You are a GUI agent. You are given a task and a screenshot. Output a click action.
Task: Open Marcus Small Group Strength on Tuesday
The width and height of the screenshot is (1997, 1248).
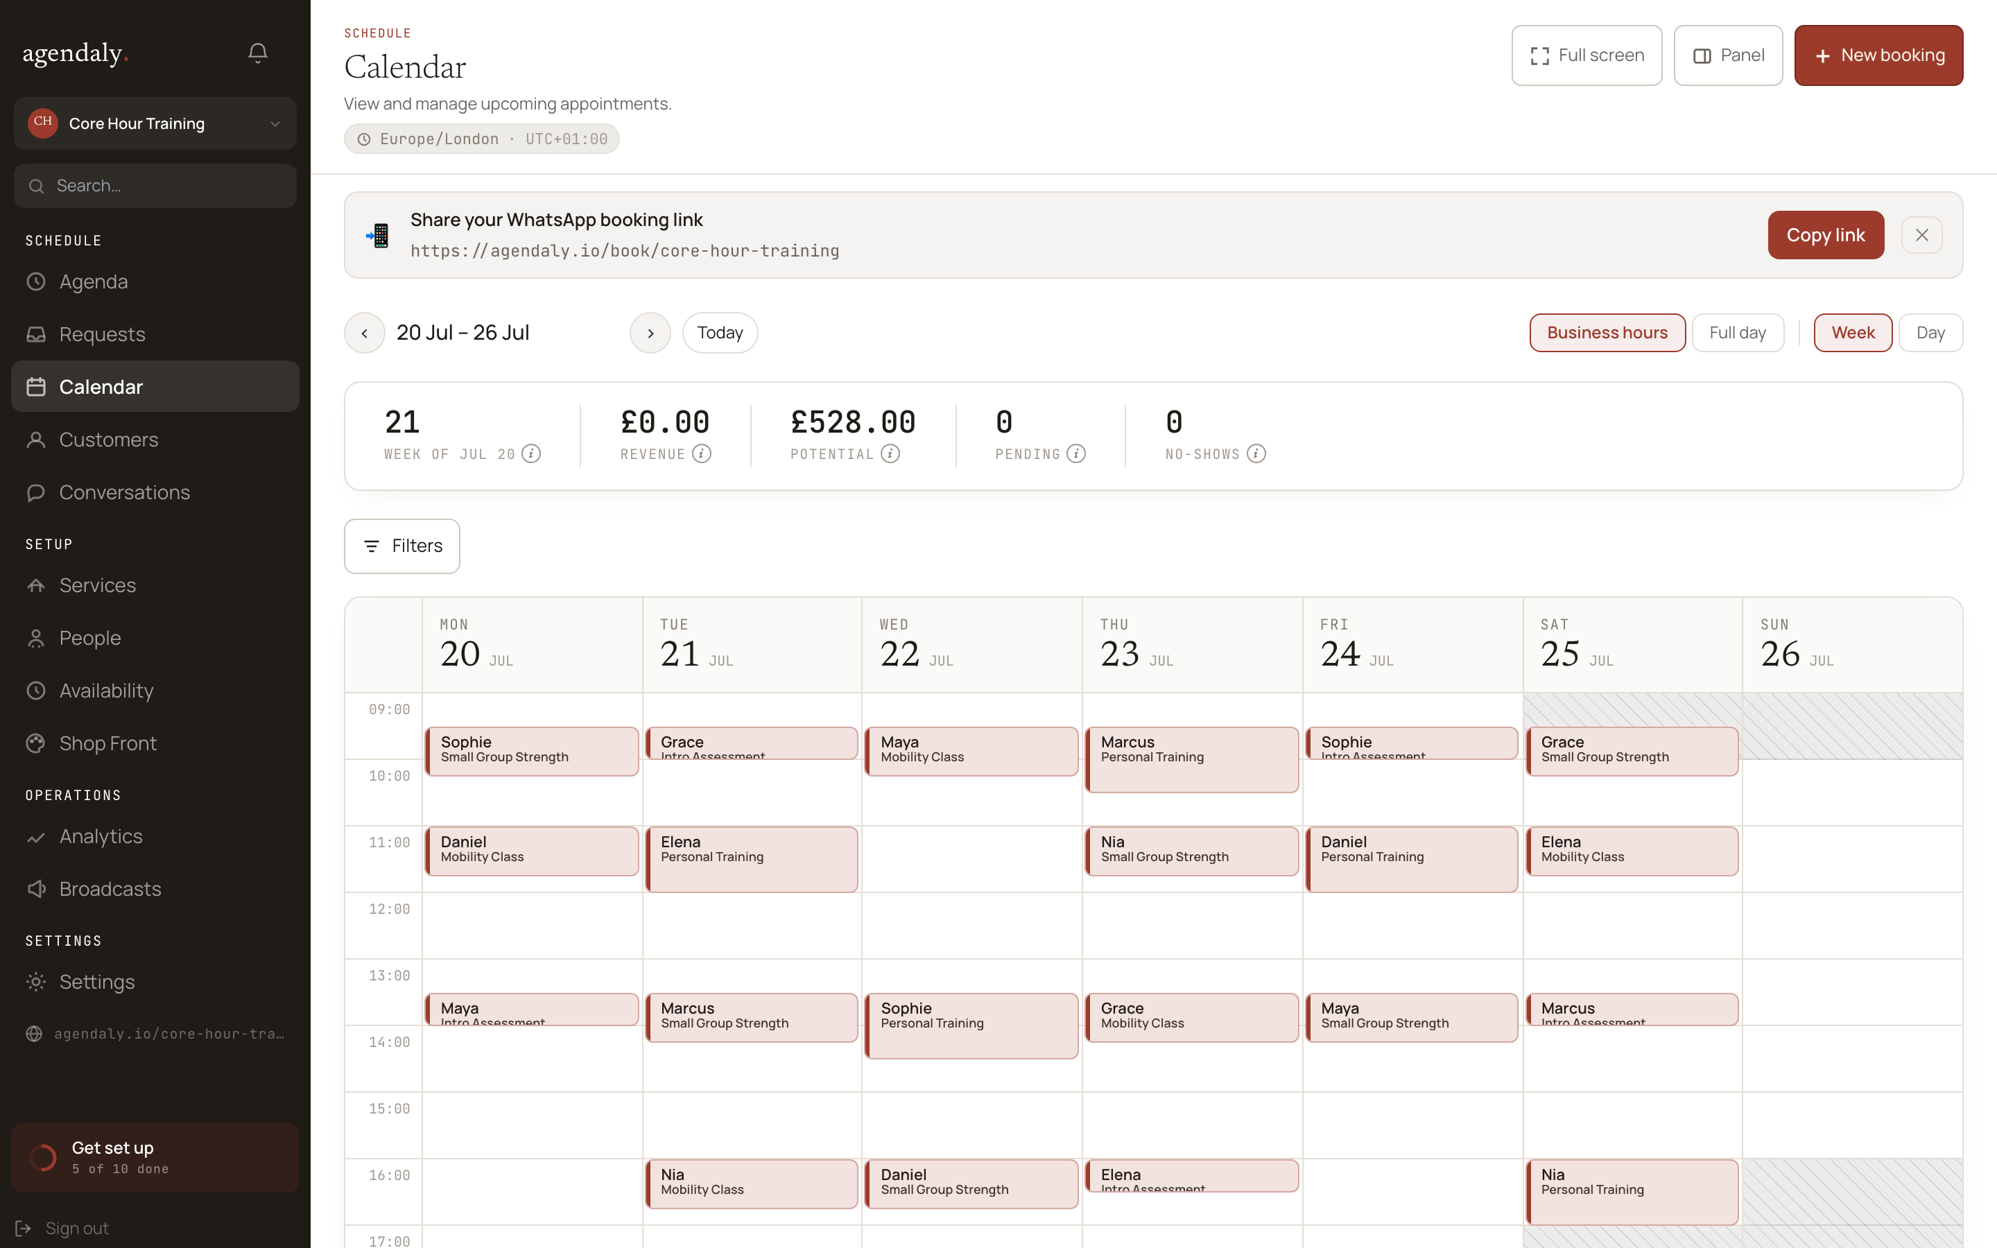(752, 1018)
